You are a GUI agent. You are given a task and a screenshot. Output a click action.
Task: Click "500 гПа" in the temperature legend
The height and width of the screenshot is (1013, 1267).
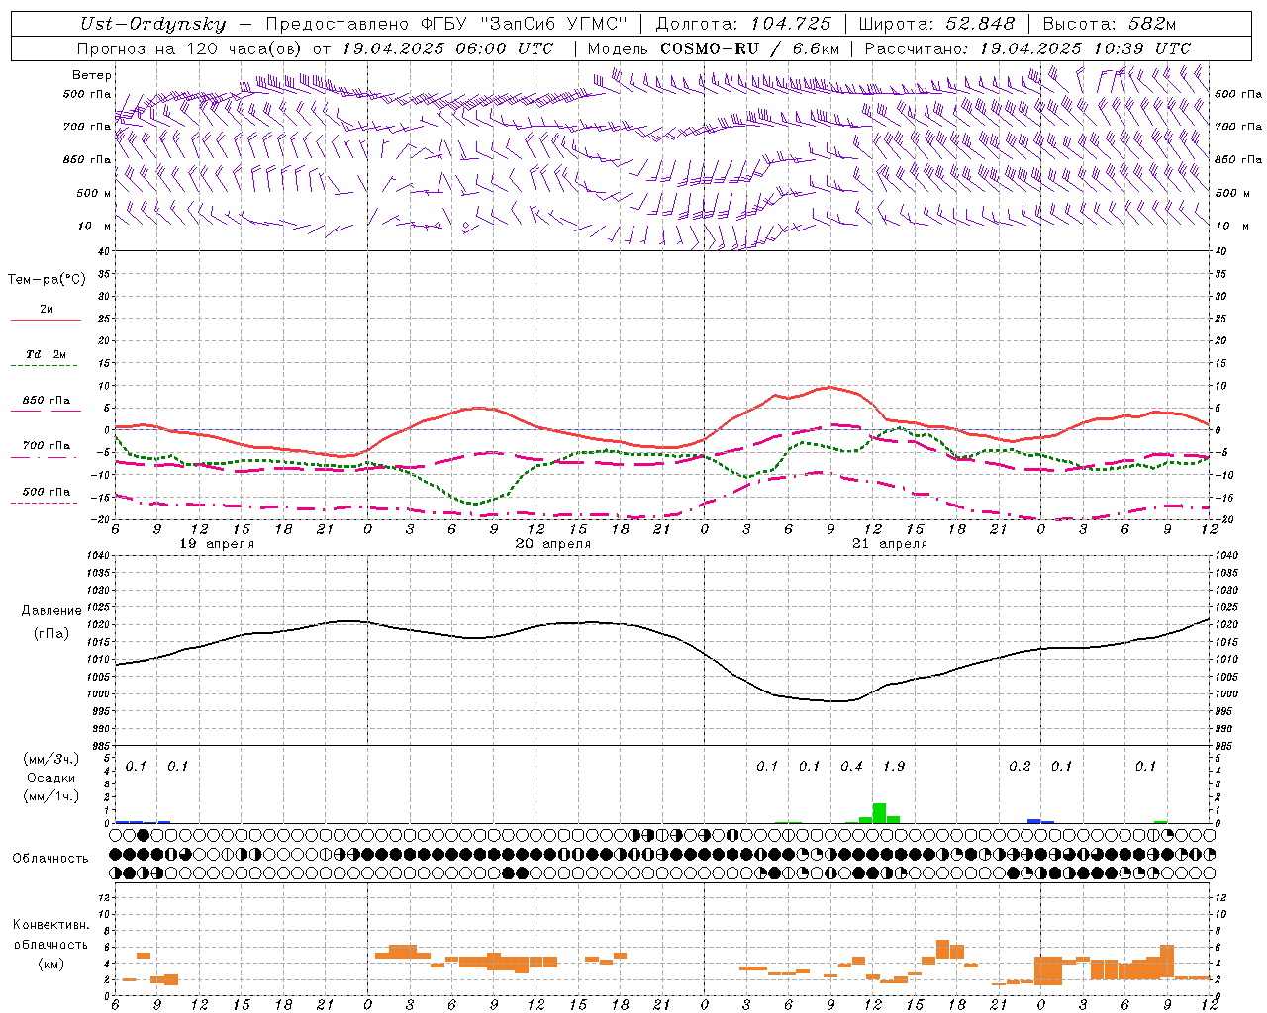(47, 492)
